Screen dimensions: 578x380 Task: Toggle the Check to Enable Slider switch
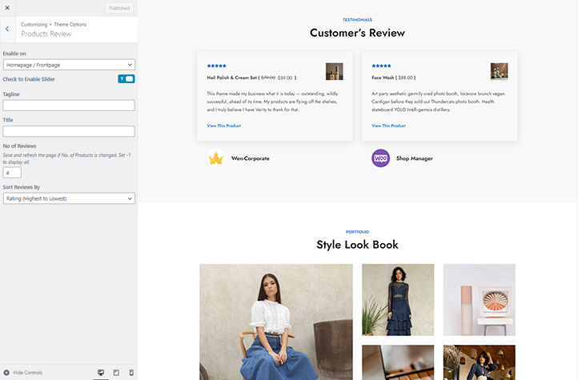(126, 78)
